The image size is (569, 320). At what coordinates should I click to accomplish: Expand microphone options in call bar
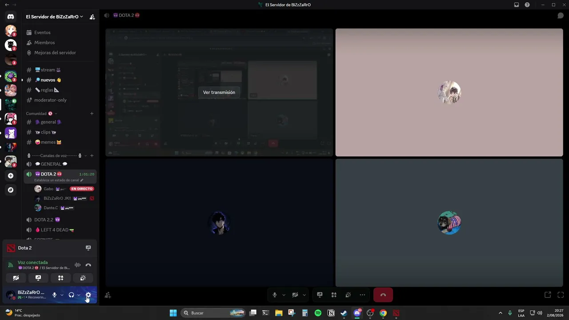click(x=284, y=295)
